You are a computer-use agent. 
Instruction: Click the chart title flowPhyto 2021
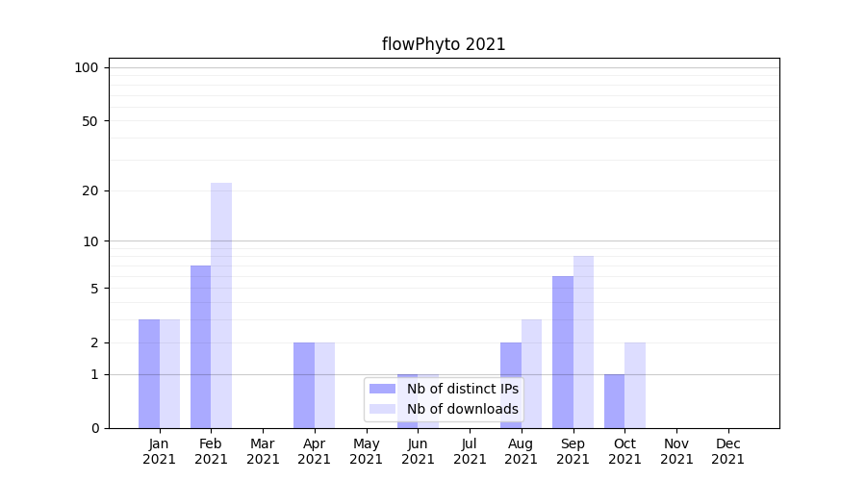coord(444,44)
